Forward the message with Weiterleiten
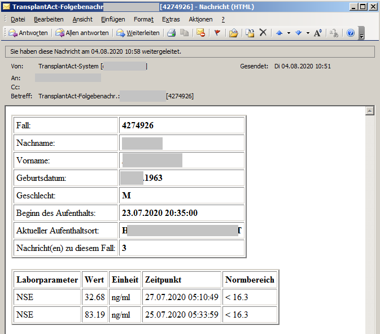The height and width of the screenshot is (334, 380). pos(138,33)
